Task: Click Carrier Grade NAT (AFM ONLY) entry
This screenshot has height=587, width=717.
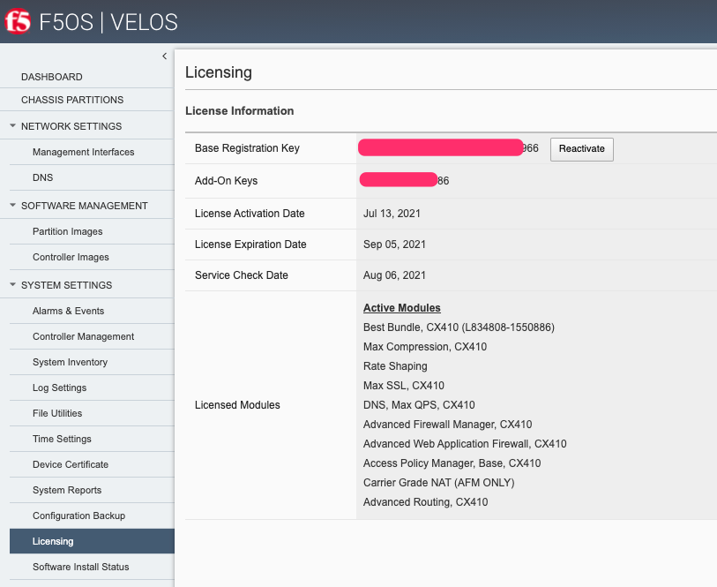Action: point(438,483)
